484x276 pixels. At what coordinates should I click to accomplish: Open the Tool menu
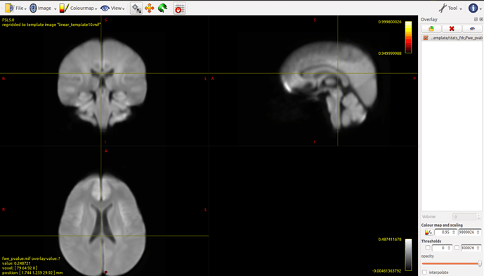coord(451,8)
